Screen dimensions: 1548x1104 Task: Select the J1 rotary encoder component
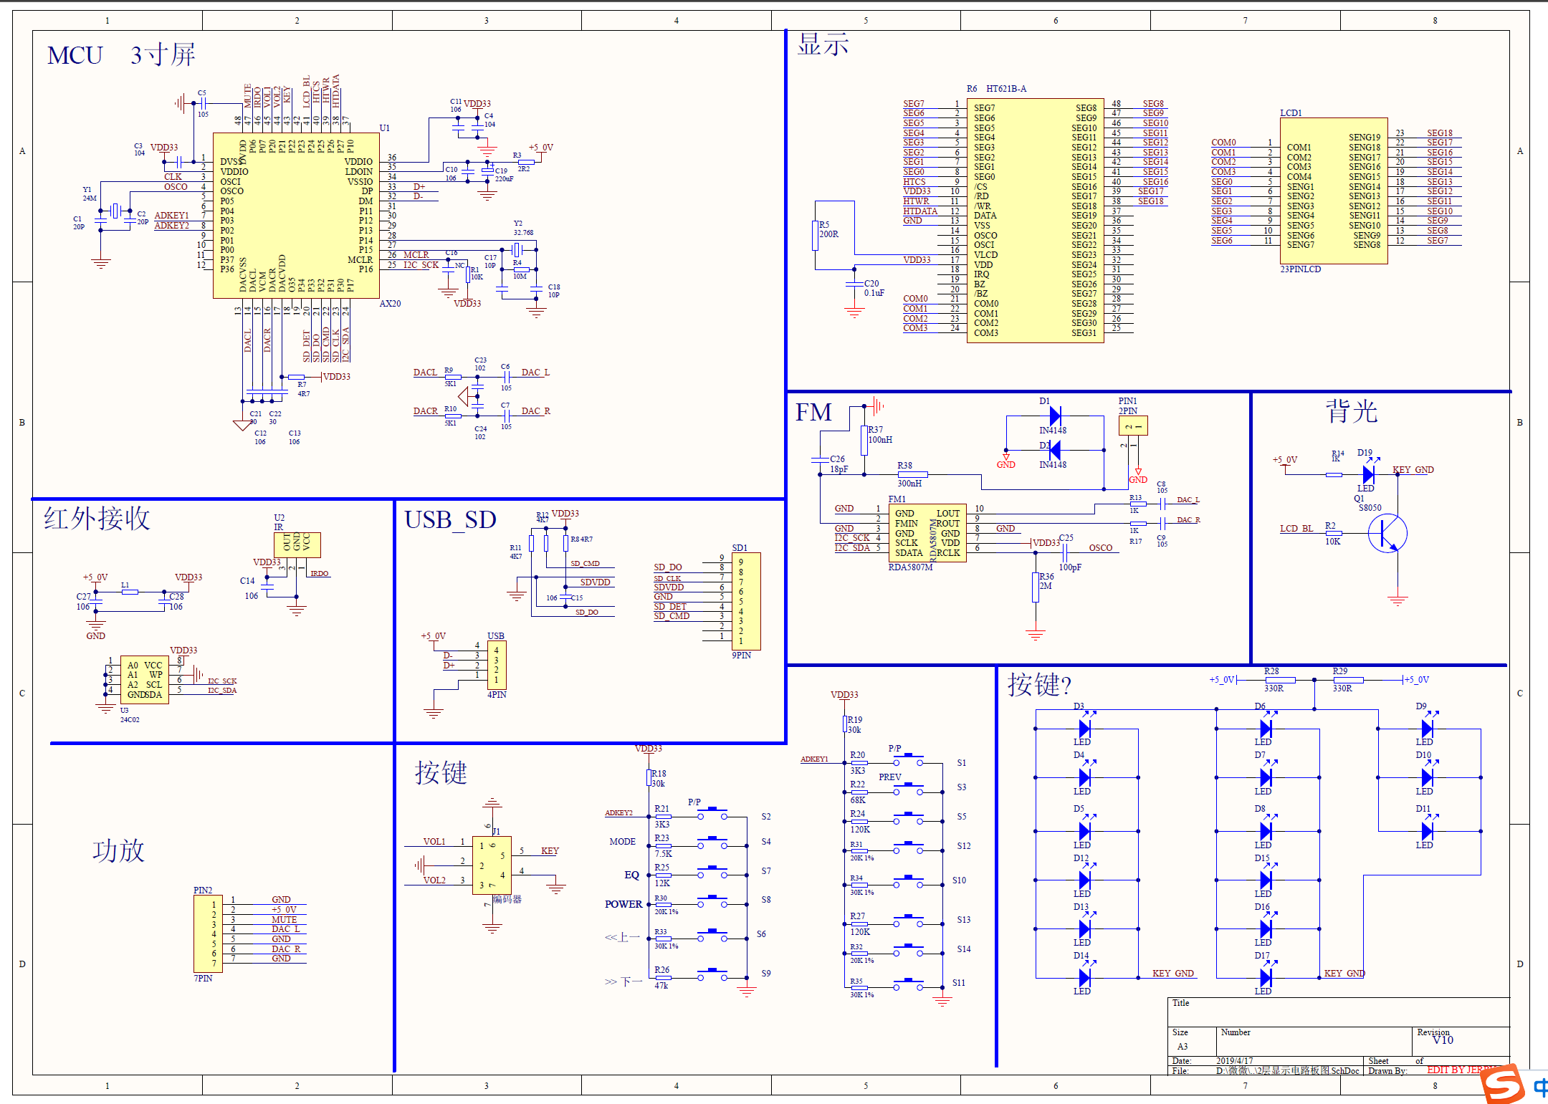(492, 865)
